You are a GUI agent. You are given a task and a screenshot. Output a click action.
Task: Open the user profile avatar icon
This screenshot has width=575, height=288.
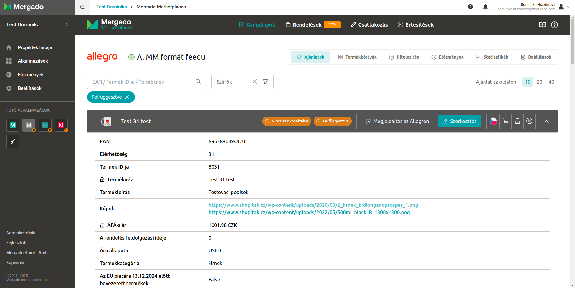point(561,7)
